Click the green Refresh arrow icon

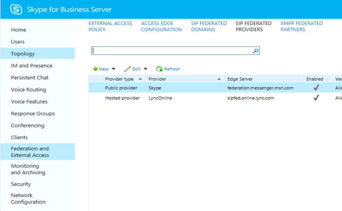tap(159, 69)
